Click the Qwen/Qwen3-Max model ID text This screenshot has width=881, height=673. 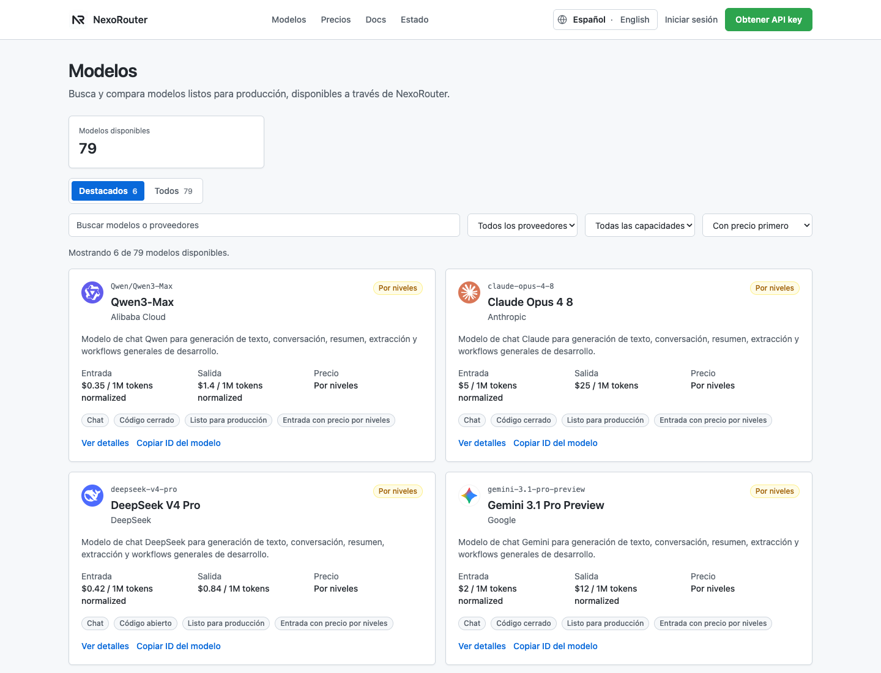coord(141,286)
